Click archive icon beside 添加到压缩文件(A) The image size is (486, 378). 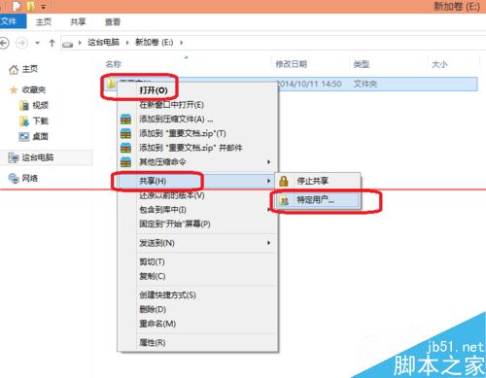[126, 119]
